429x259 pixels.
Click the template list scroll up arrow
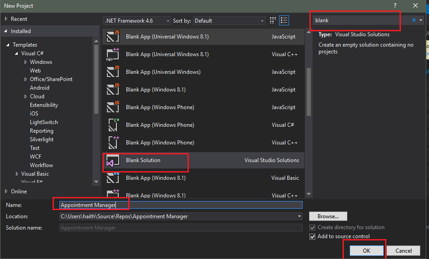(308, 32)
